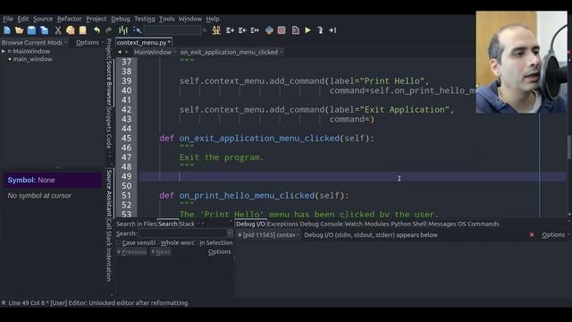Viewport: 572px width, 322px height.
Task: Open the Refactor menu
Action: (x=70, y=19)
